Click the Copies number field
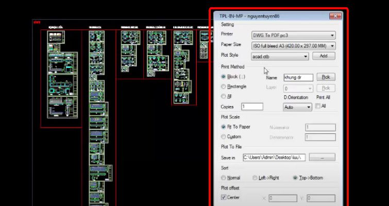This screenshot has width=389, height=206. click(252, 107)
